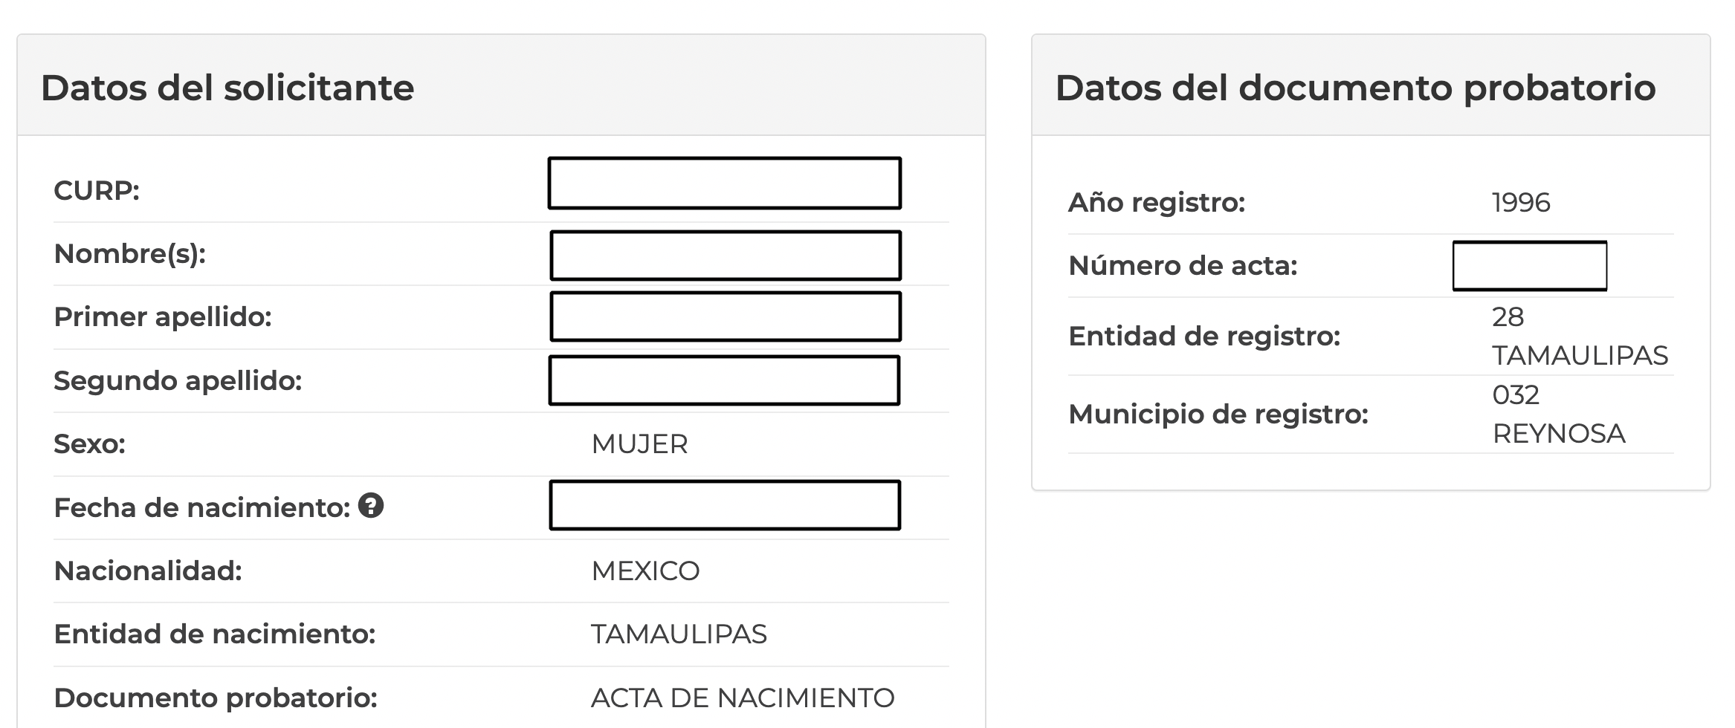This screenshot has width=1735, height=728.
Task: Select the MEXICO nationality value
Action: coord(644,571)
